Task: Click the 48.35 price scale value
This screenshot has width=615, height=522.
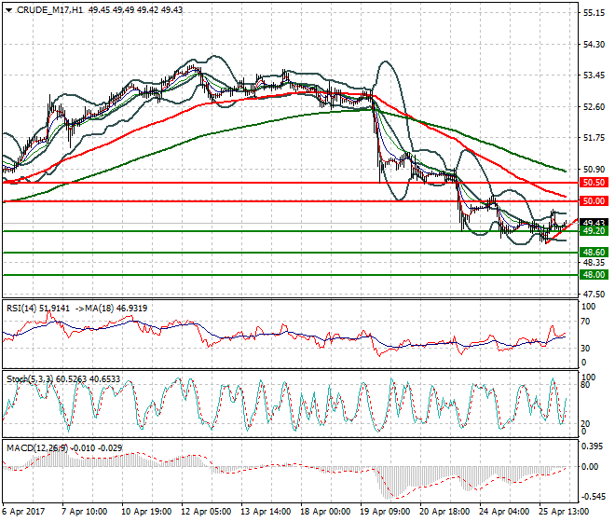Action: click(x=594, y=263)
